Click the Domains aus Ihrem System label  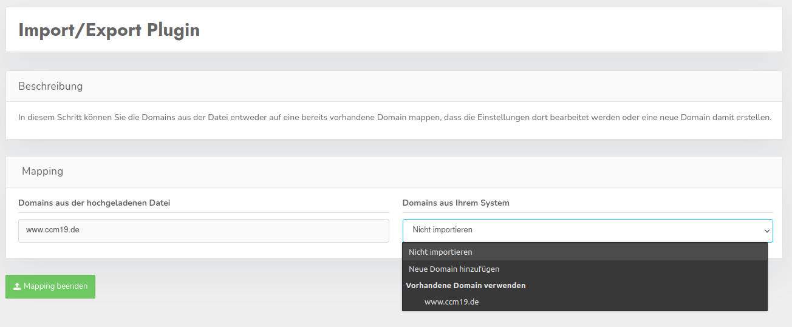[456, 203]
